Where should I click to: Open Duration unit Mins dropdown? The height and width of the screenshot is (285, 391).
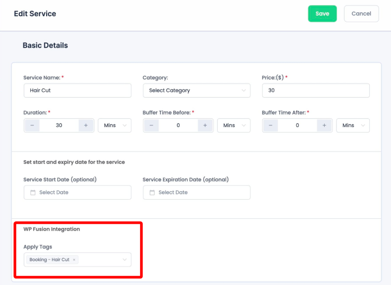(x=115, y=125)
